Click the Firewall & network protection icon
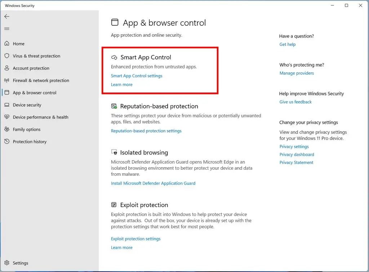Viewport: 369px width, 272px height. point(7,80)
